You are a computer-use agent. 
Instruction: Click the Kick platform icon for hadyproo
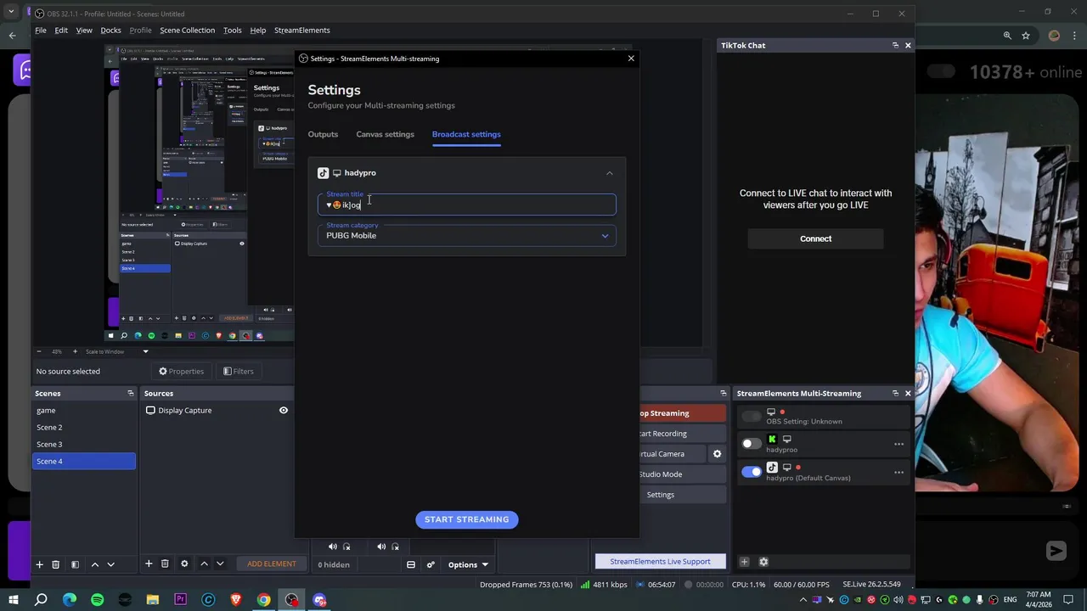click(x=772, y=440)
